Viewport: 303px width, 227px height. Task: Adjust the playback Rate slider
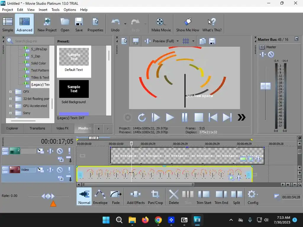click(x=48, y=196)
